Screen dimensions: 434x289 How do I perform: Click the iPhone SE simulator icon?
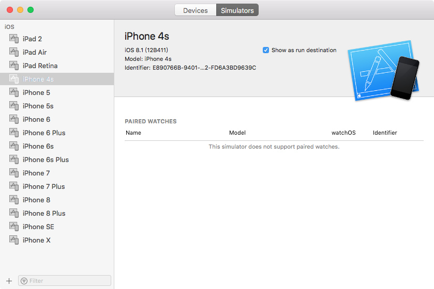point(14,227)
